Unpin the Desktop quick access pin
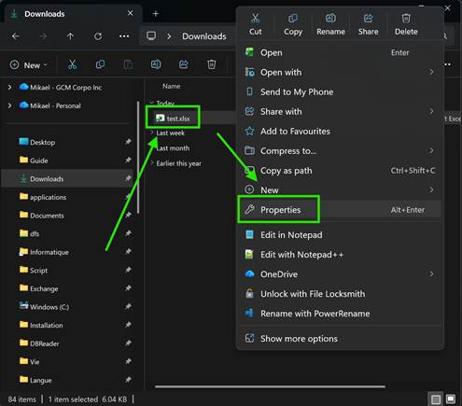Screen dimensions: 462x406 tap(128, 142)
